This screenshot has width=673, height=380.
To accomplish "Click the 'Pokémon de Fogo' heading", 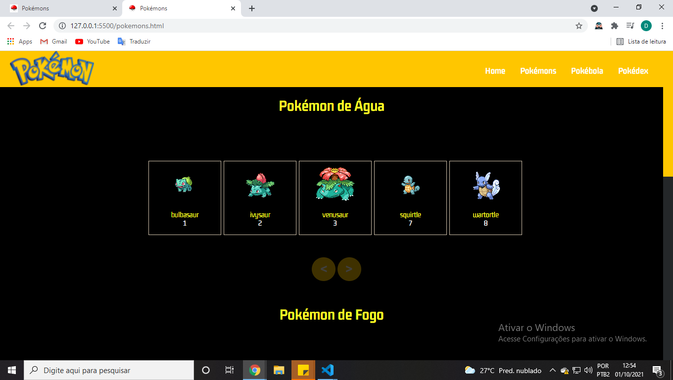I will pyautogui.click(x=332, y=315).
